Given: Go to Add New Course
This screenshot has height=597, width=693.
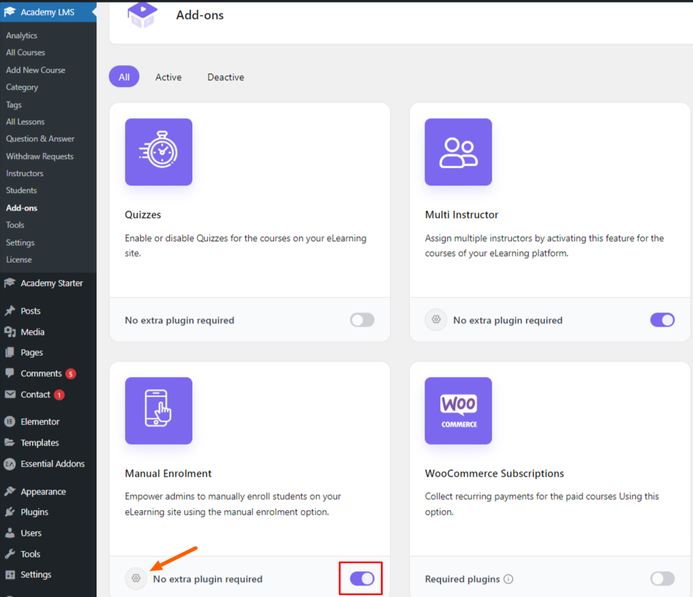Looking at the screenshot, I should point(35,70).
